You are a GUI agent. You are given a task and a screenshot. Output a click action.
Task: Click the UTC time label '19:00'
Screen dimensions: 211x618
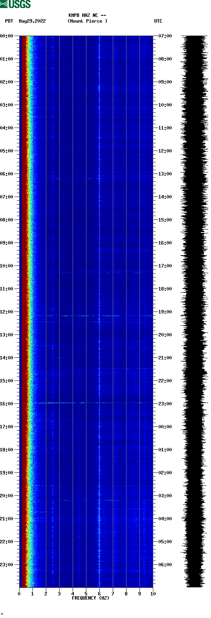[x=165, y=312]
